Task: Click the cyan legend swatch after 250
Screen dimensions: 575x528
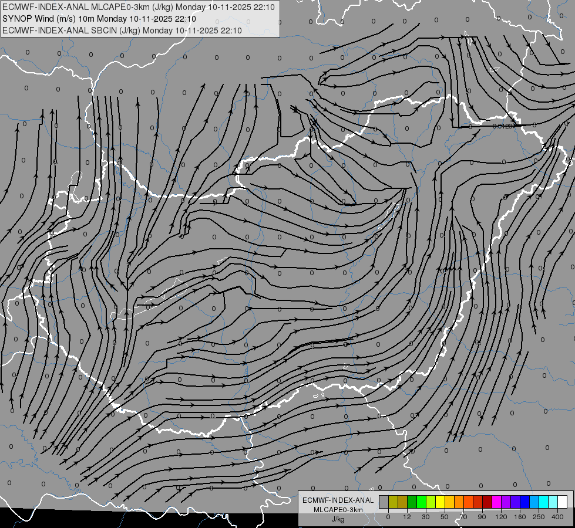Action: tap(543, 502)
